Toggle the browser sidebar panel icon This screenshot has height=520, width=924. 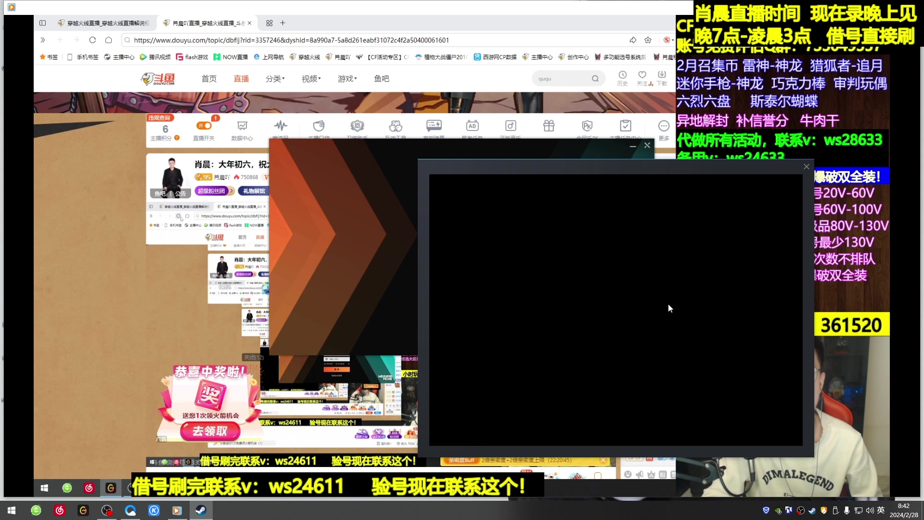click(x=42, y=23)
